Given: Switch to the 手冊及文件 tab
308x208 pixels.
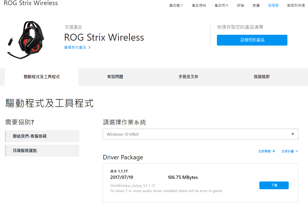Looking at the screenshot, I should (x=188, y=77).
